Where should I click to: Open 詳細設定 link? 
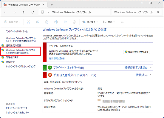coord(10,62)
